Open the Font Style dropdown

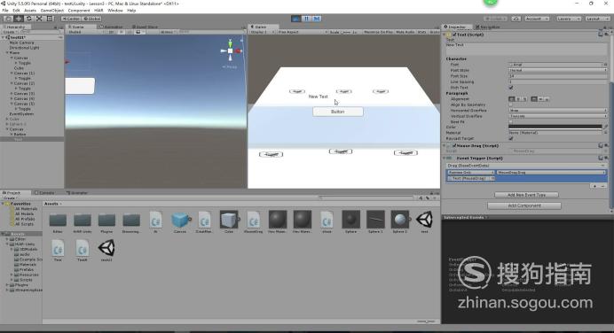click(x=557, y=70)
